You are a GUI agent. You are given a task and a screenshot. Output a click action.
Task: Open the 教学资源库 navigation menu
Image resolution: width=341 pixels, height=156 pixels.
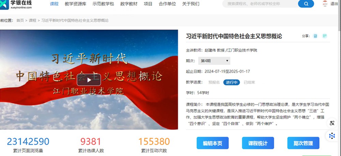pyautogui.click(x=75, y=4)
